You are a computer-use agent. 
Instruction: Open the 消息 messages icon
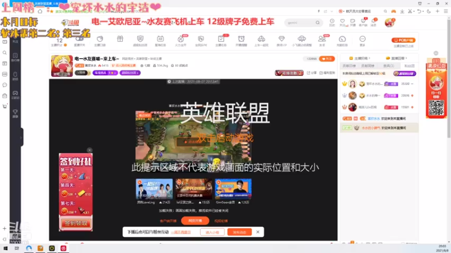(x=373, y=21)
